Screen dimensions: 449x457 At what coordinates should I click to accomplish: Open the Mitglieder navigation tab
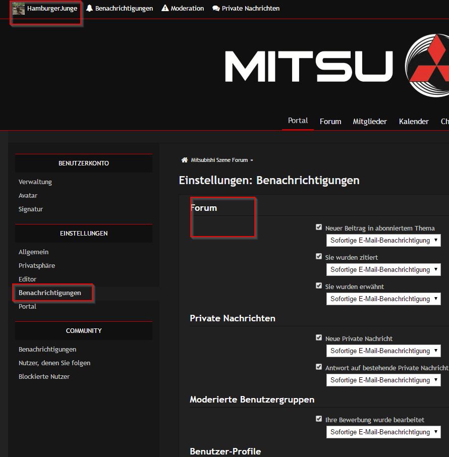click(370, 122)
